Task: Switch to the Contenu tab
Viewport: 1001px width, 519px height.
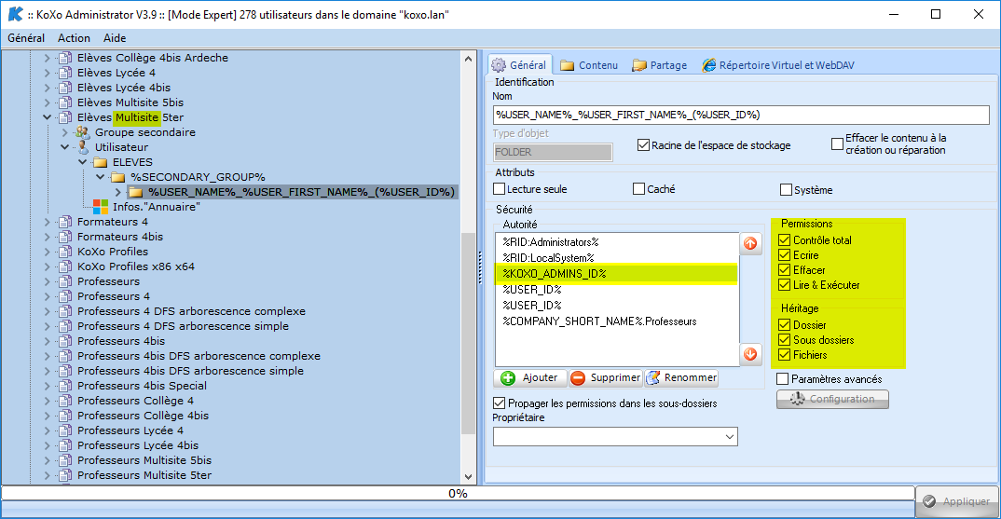Action: pos(589,65)
